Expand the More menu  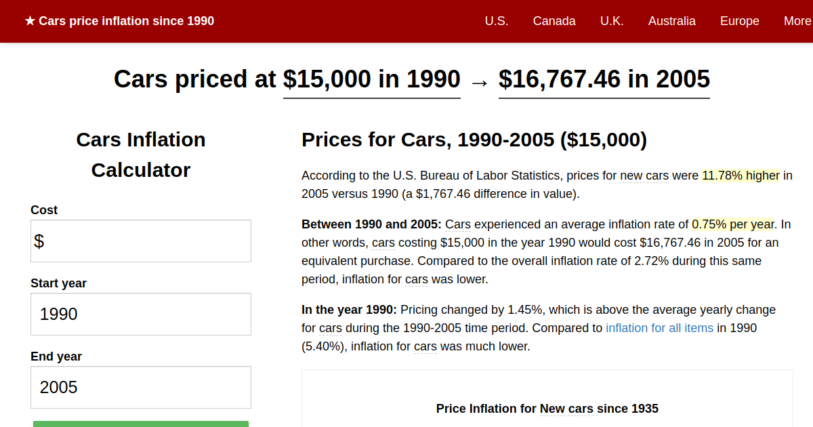(797, 21)
